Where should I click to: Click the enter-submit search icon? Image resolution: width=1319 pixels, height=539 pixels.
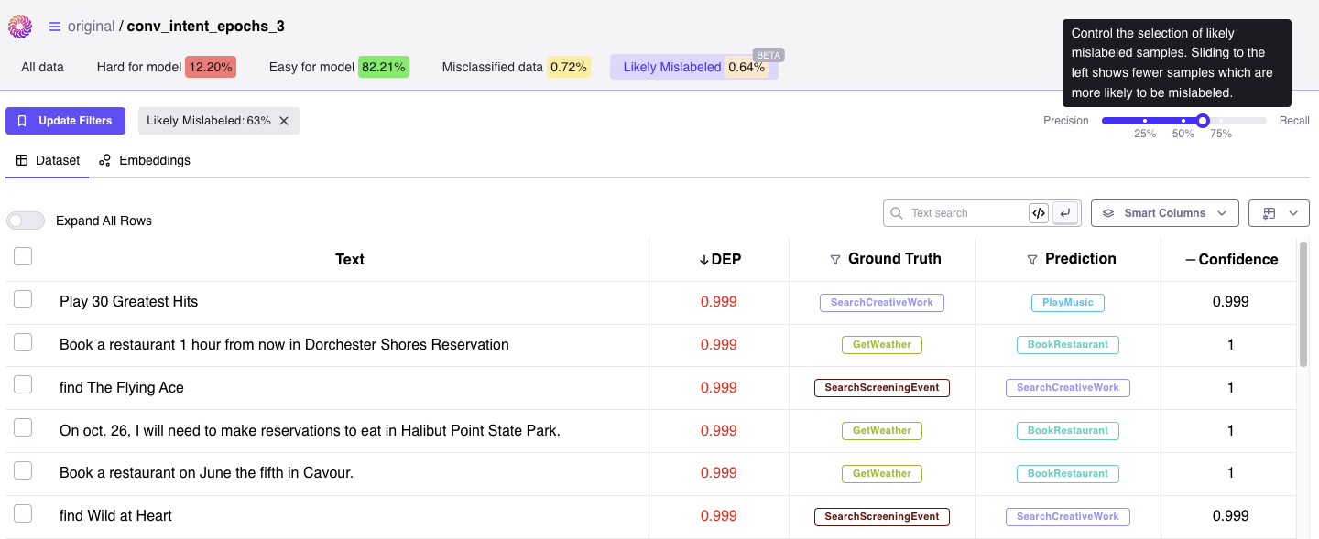[1064, 213]
